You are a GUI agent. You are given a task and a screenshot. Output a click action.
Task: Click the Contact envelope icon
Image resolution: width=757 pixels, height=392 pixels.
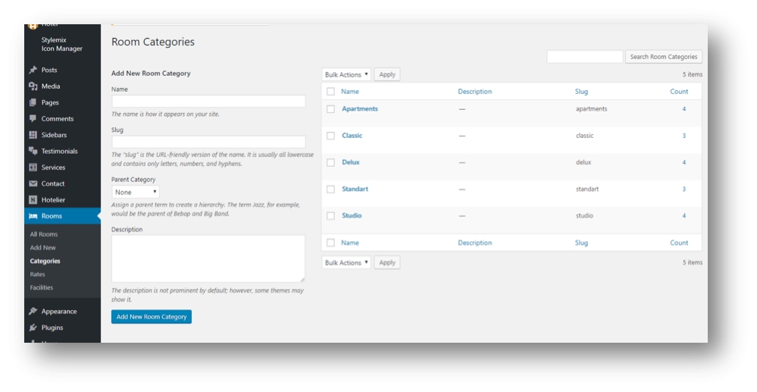(x=33, y=183)
